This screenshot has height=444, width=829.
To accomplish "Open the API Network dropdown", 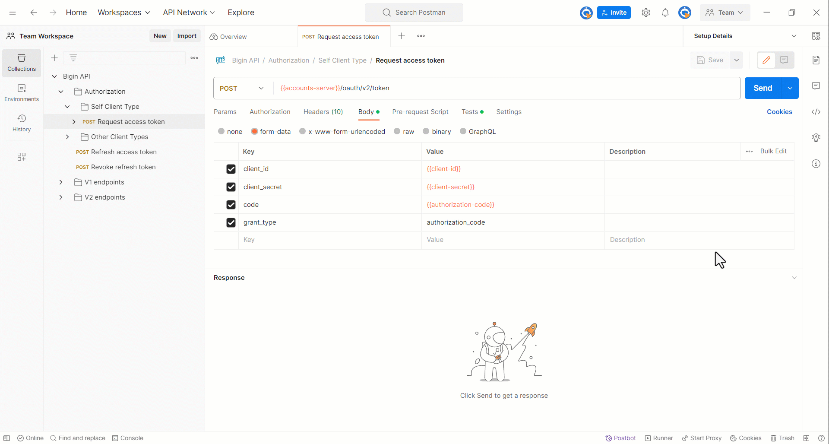I will point(189,13).
